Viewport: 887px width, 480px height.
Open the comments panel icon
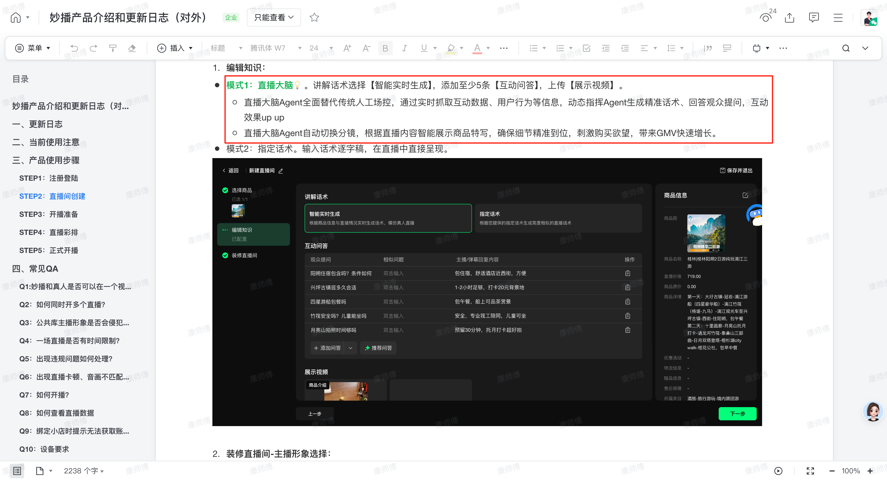point(814,17)
